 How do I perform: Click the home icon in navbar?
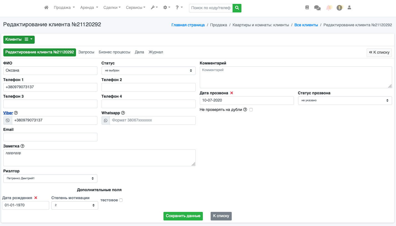[x=46, y=8]
